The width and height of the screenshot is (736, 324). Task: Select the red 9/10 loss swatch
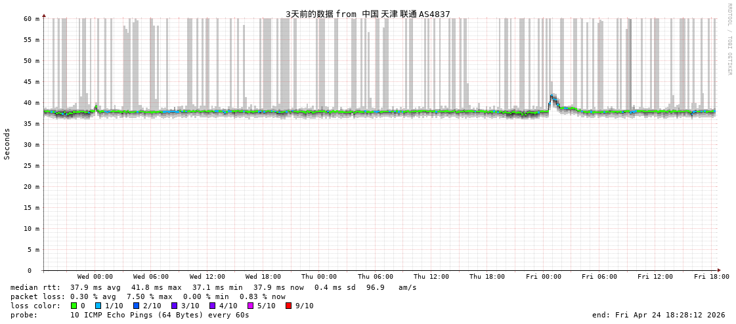[289, 306]
